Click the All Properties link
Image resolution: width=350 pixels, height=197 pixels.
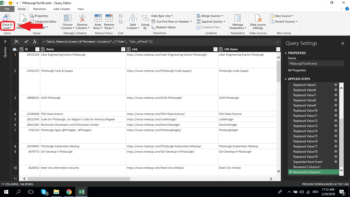tap(297, 70)
